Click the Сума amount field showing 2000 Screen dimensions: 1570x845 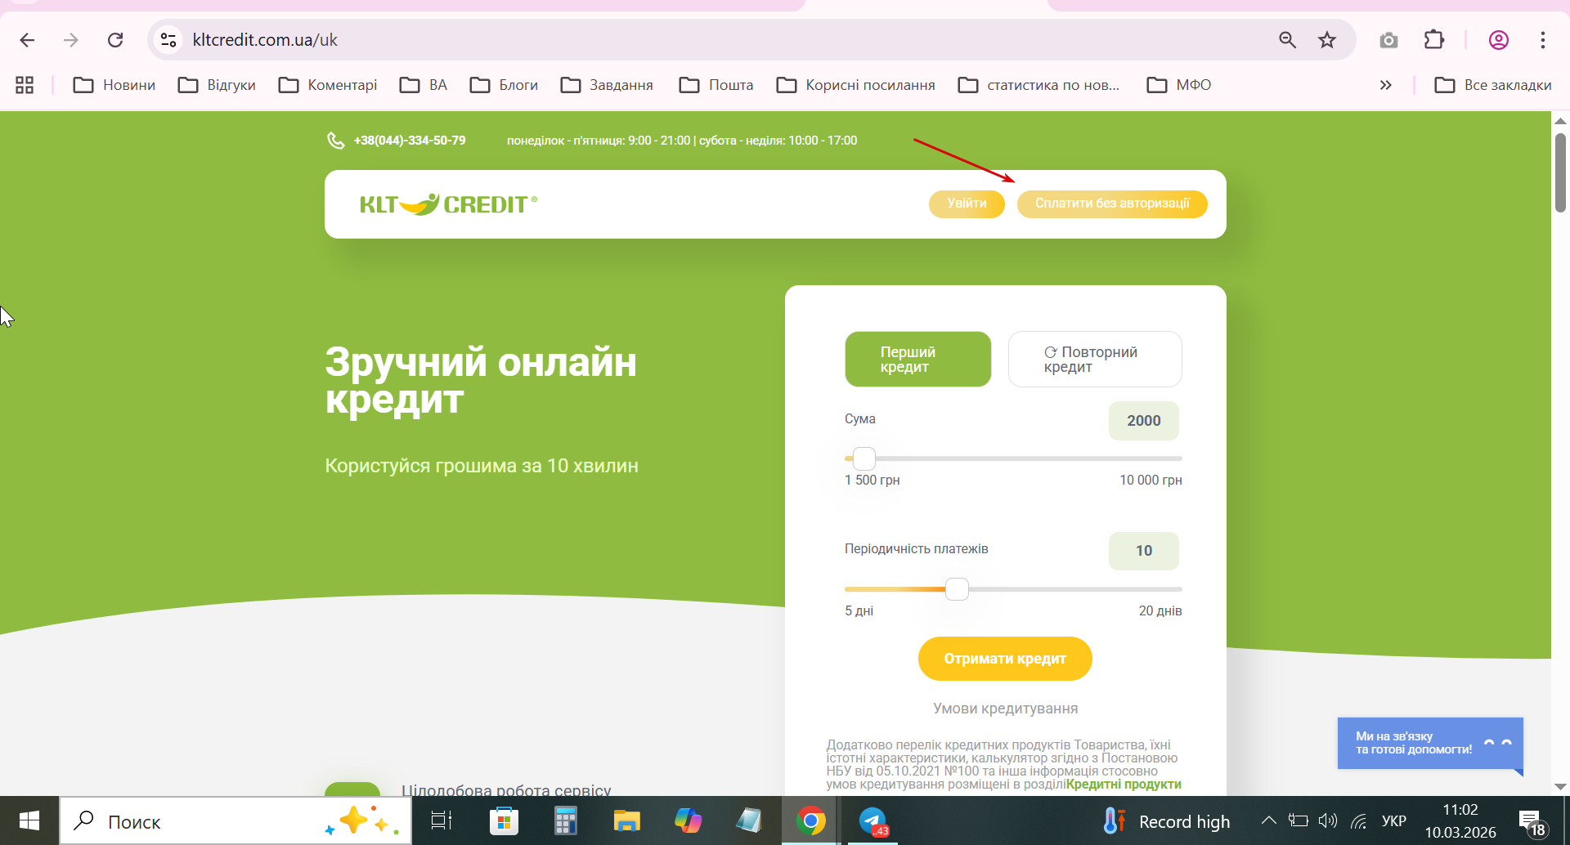click(x=1144, y=421)
